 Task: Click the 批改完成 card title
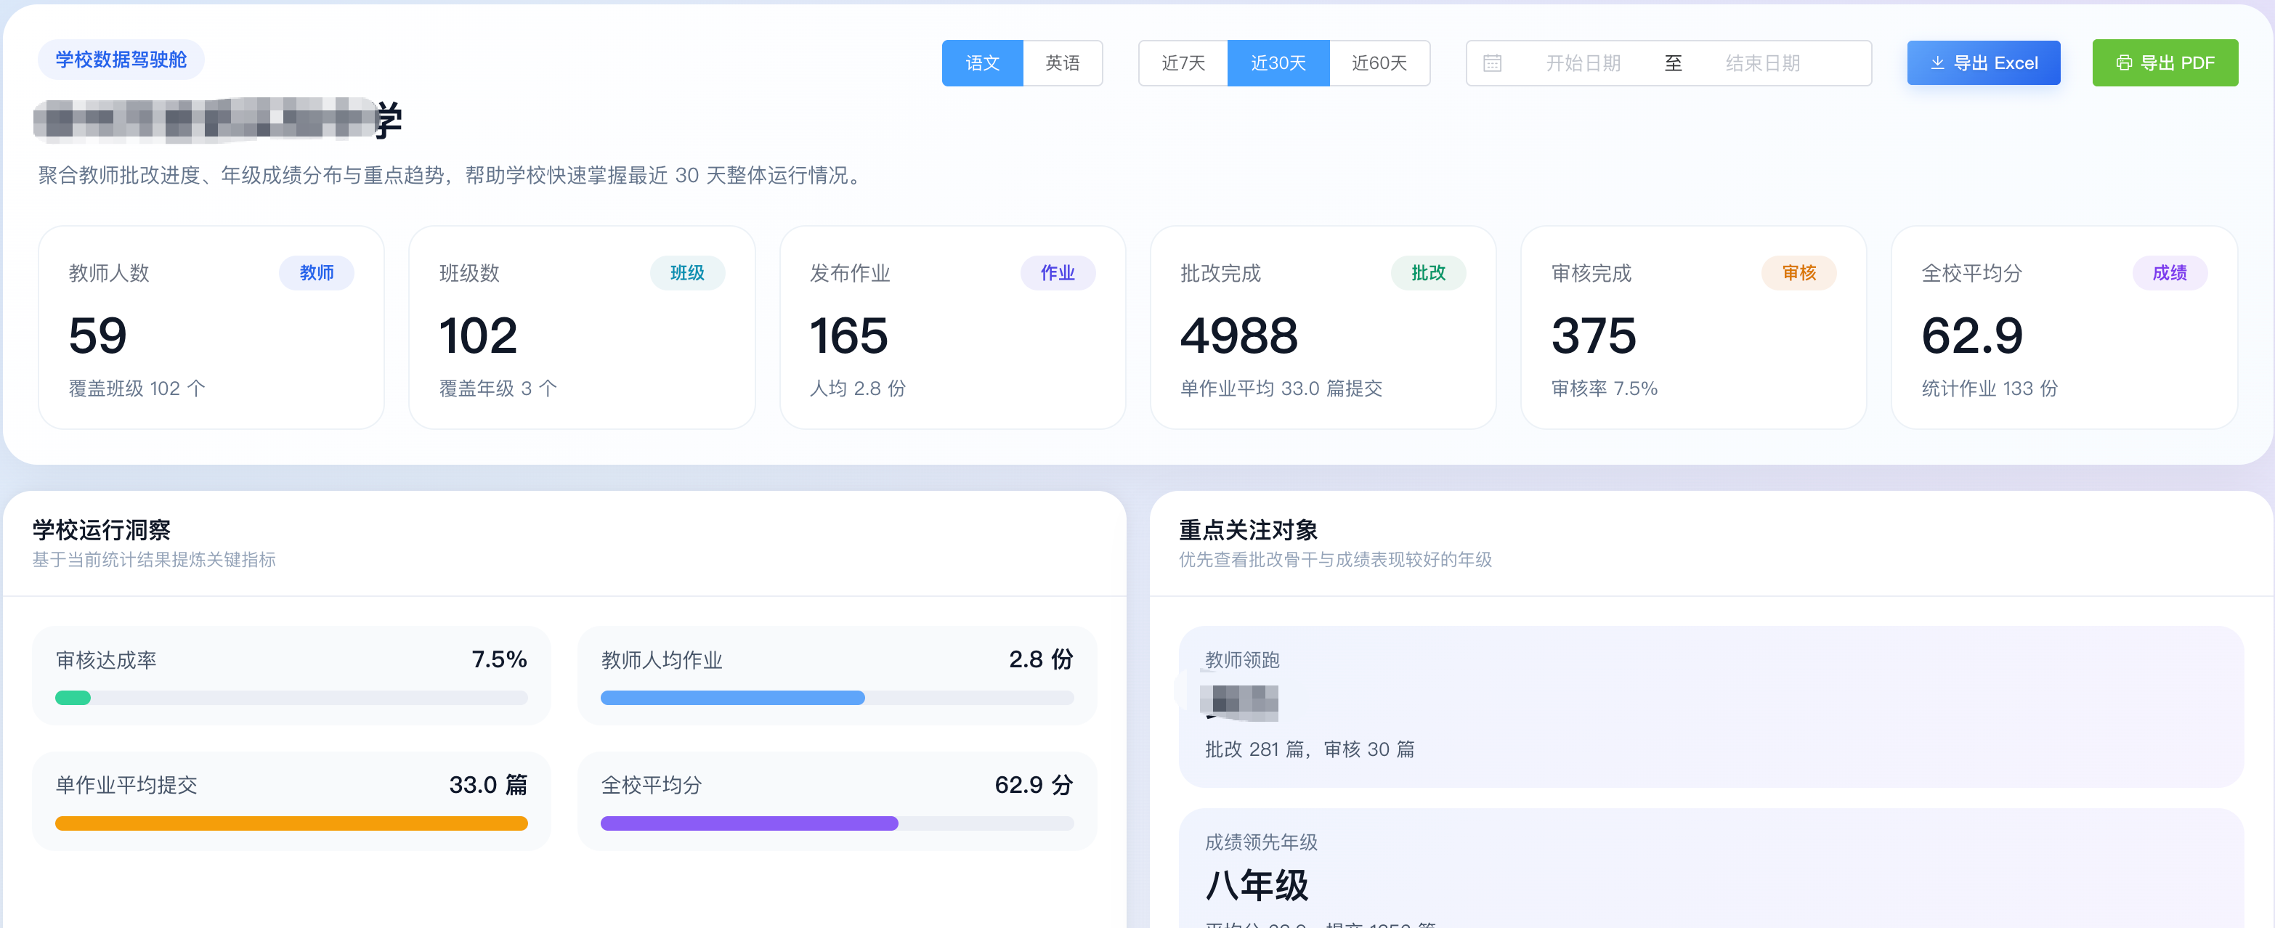[x=1220, y=273]
